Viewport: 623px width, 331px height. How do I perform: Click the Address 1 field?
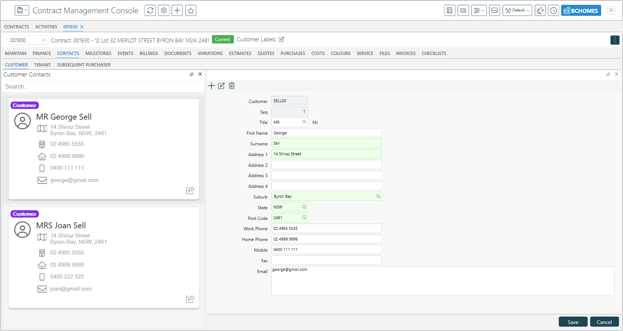(327, 154)
